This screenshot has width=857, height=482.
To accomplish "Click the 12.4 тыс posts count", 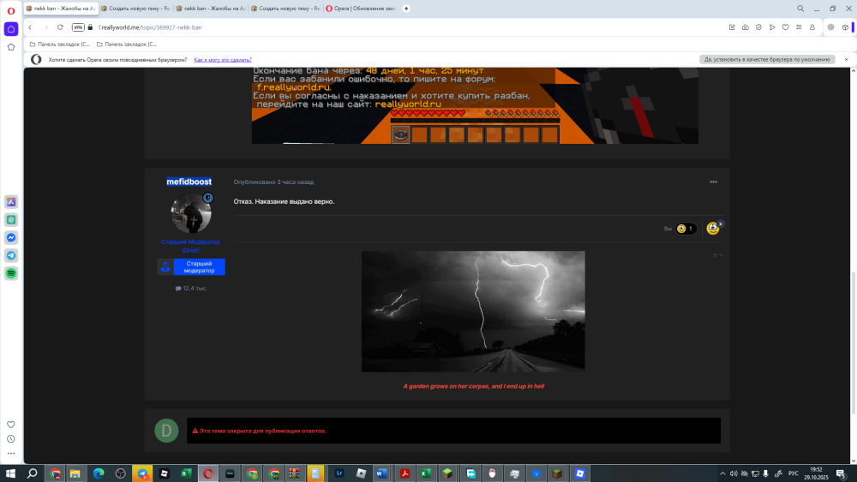I will coord(191,289).
